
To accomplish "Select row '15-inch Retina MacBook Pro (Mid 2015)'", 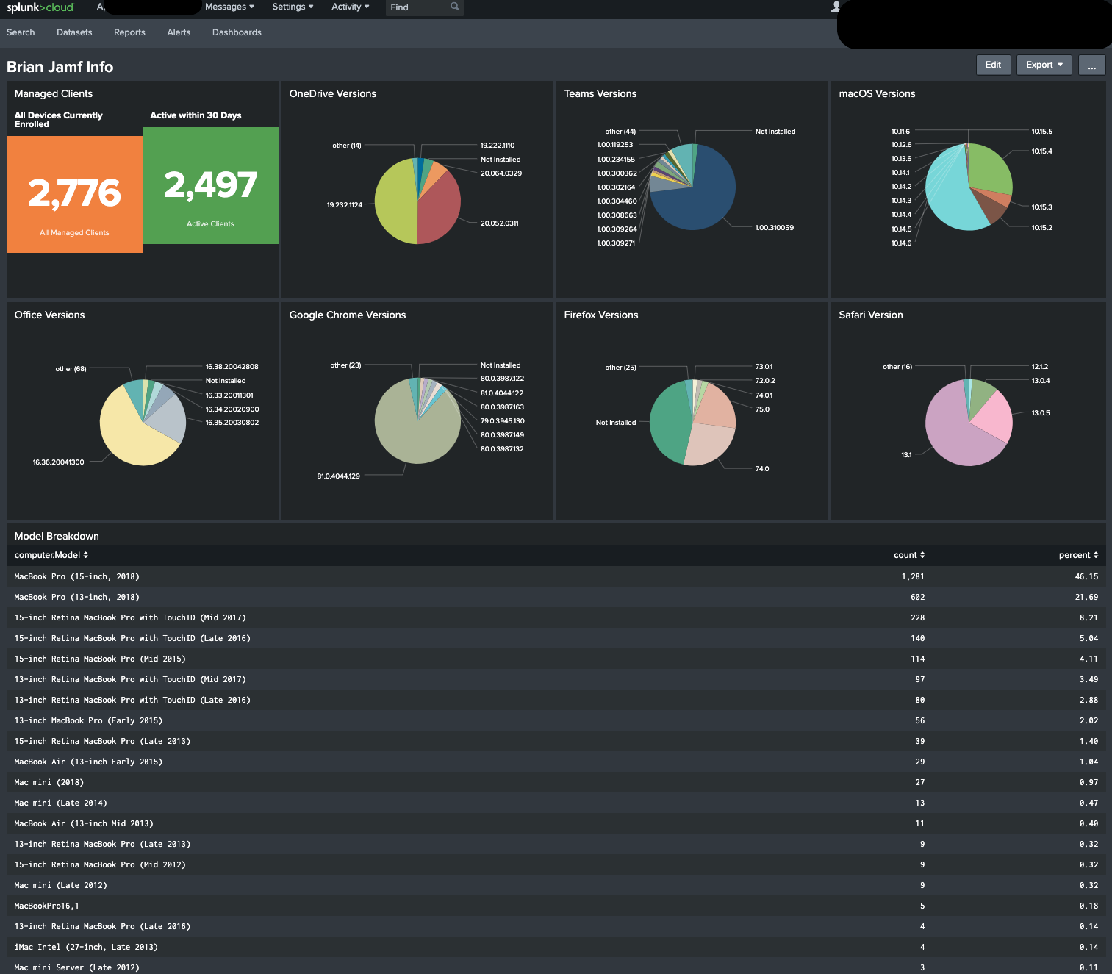I will pyautogui.click(x=556, y=659).
